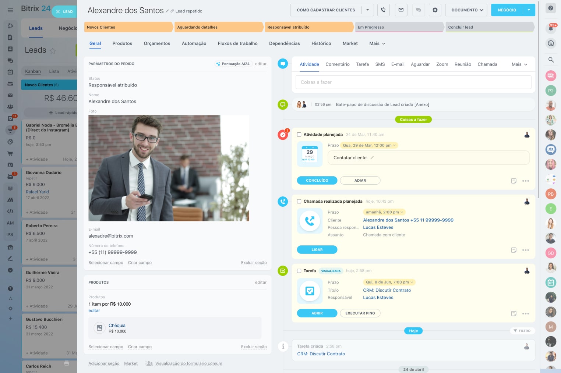This screenshot has width=561, height=373.
Task: Select the Em Progresso pipeline stage
Action: [x=399, y=27]
